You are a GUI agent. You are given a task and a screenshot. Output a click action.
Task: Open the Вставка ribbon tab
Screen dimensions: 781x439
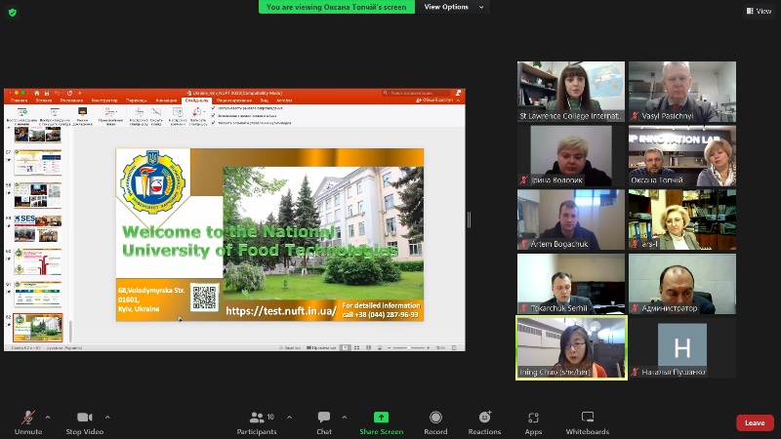point(44,100)
